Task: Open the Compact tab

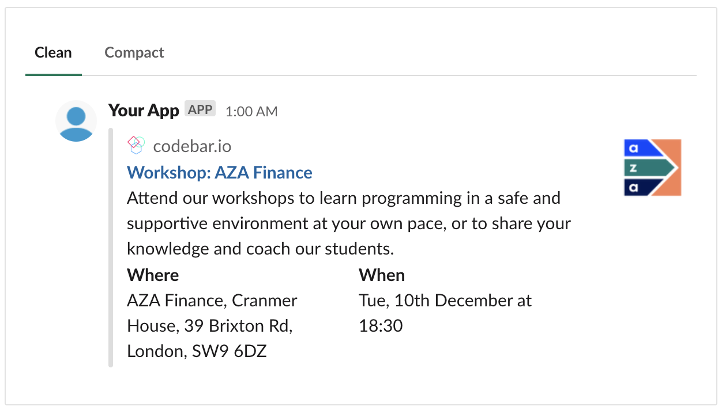Action: click(134, 53)
